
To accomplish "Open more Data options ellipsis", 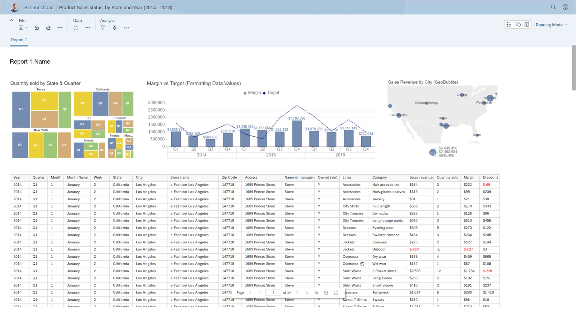I will point(88,28).
